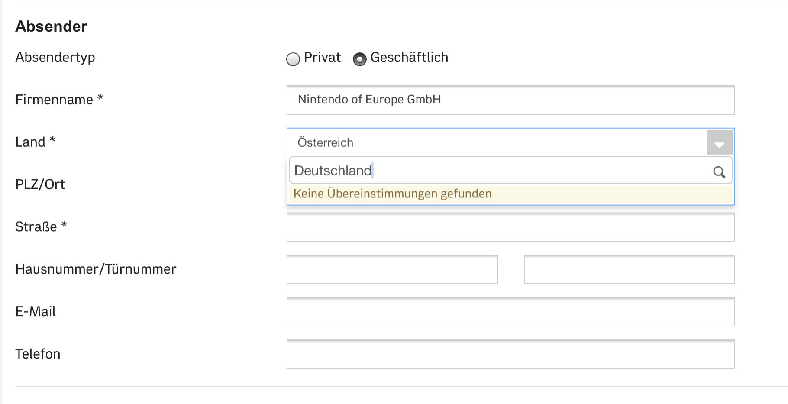The height and width of the screenshot is (404, 788).
Task: Click the magnifier search icon
Action: [719, 172]
